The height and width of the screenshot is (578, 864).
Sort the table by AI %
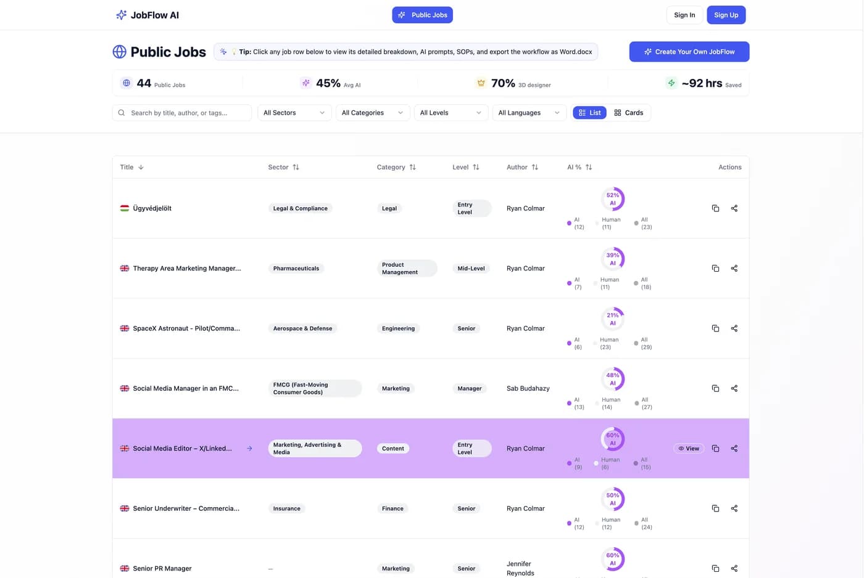[x=579, y=167]
